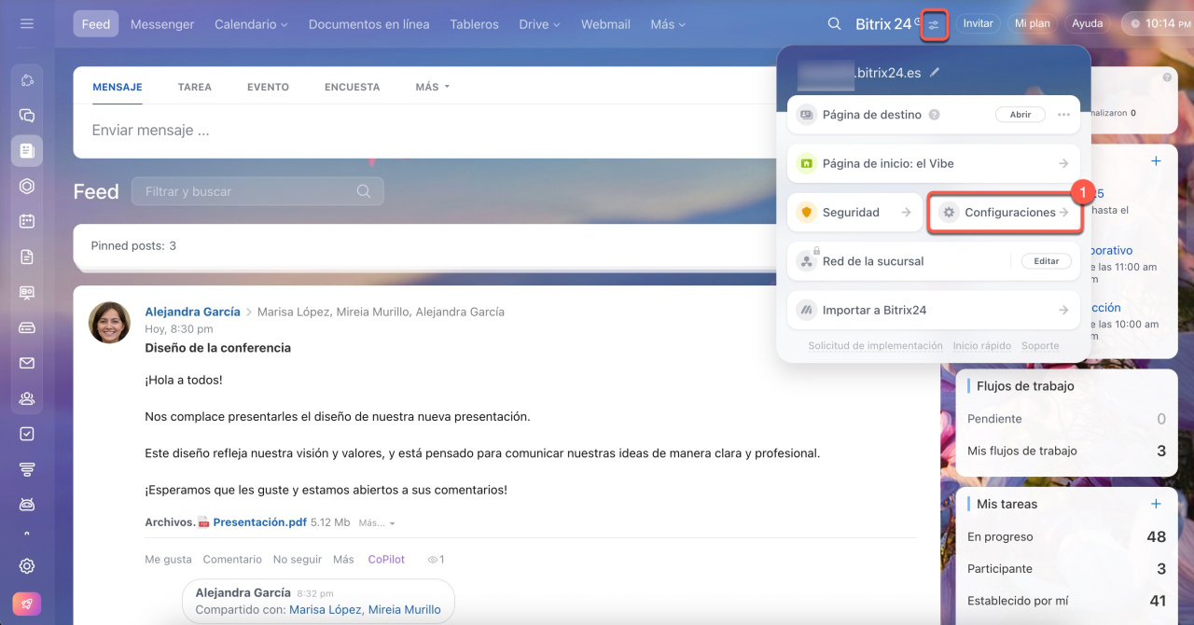1194x625 pixels.
Task: Open Configuraciones in the settings popup
Action: point(1005,213)
